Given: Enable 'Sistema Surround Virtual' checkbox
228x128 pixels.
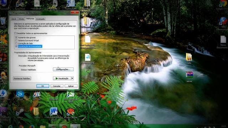Looking at the screenshot, I should pos(16,41).
